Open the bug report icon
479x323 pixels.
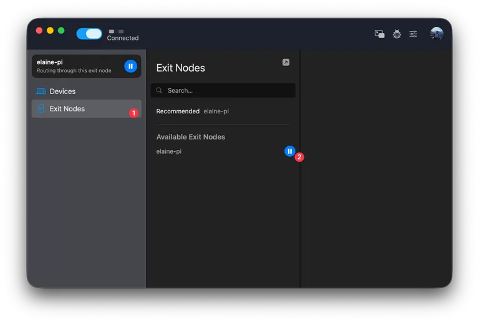coord(397,34)
